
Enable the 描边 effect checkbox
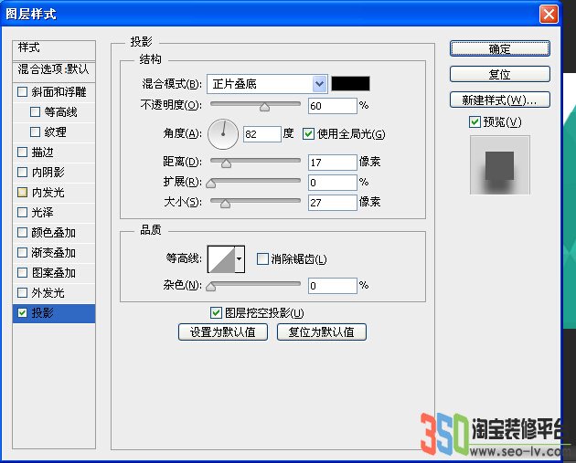tap(23, 152)
